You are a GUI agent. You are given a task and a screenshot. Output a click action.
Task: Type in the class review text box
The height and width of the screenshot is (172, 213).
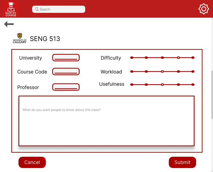(x=106, y=121)
